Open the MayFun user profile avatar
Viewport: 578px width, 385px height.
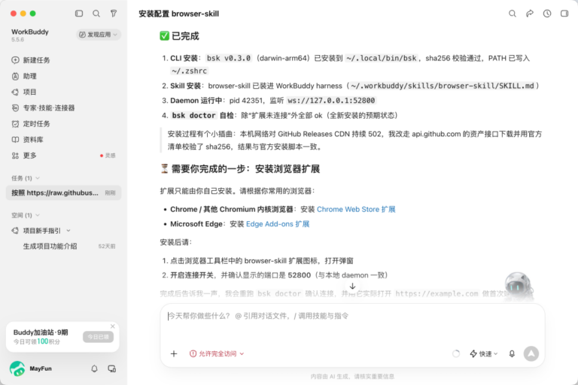coord(17,368)
